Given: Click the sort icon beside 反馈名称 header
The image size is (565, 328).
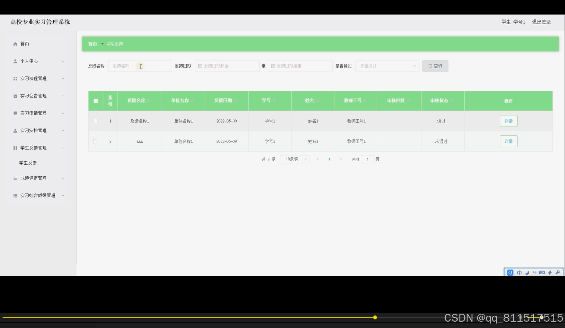Looking at the screenshot, I should pyautogui.click(x=148, y=101).
